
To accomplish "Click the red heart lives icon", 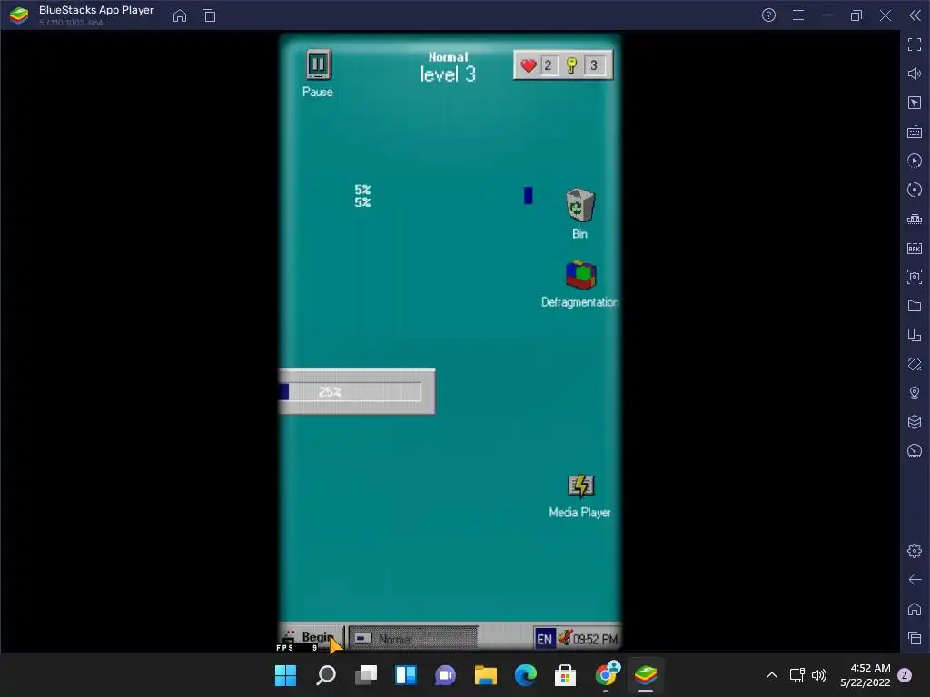I will tap(528, 65).
